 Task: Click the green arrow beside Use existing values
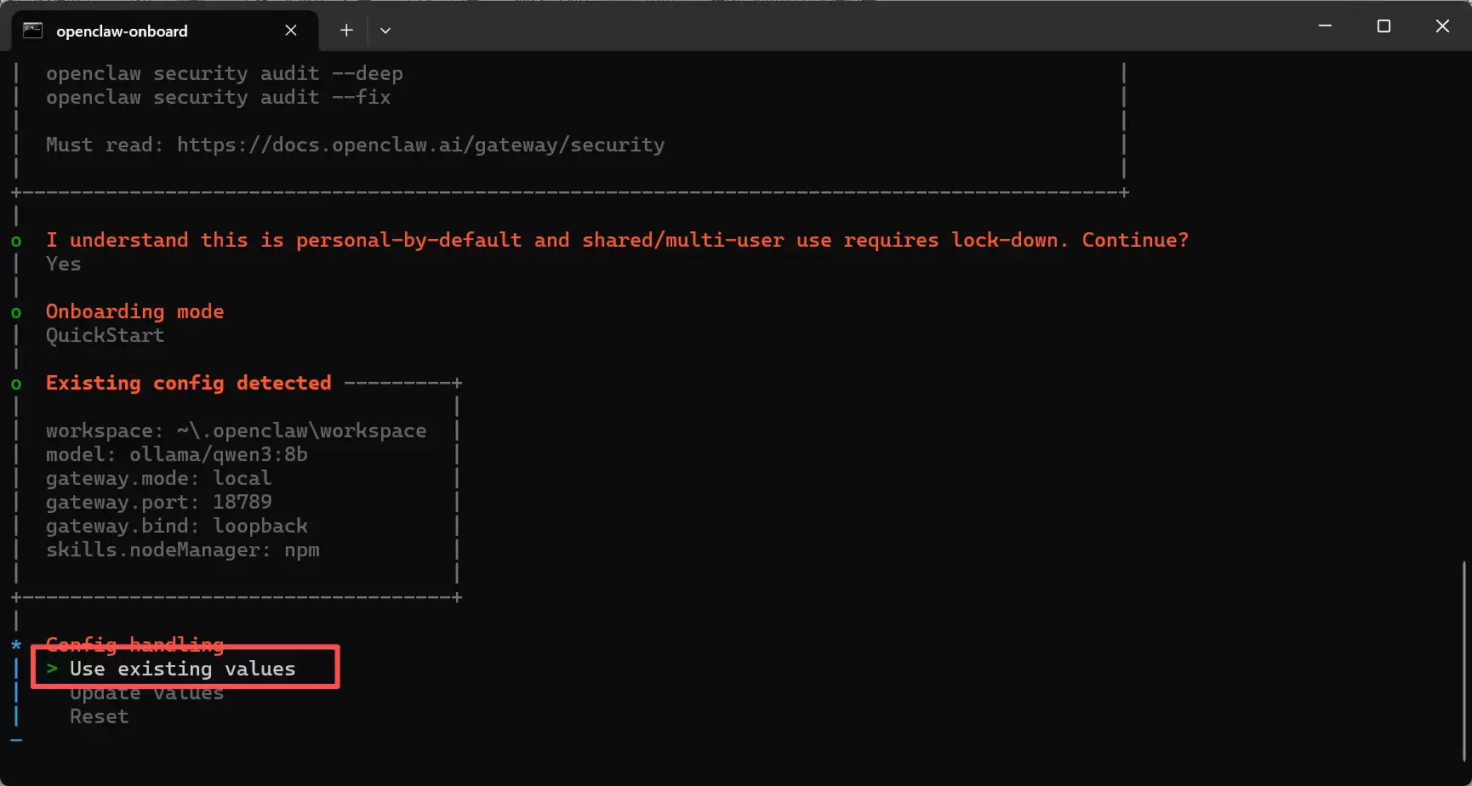tap(52, 669)
